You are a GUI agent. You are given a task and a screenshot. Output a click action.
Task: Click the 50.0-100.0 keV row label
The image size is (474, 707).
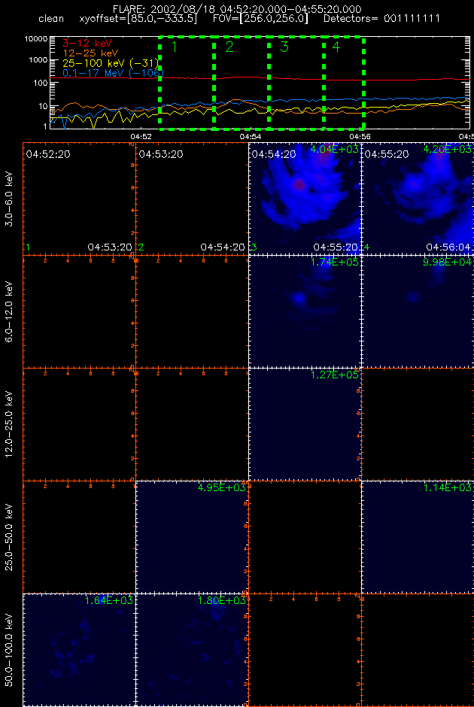[x=11, y=651]
